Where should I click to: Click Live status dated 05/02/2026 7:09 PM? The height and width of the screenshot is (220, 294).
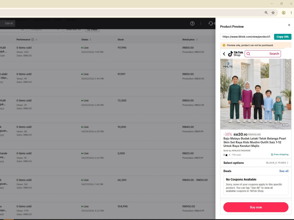[85, 48]
